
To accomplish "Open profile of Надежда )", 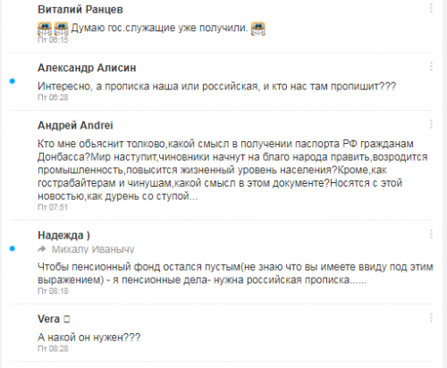I will (x=63, y=236).
